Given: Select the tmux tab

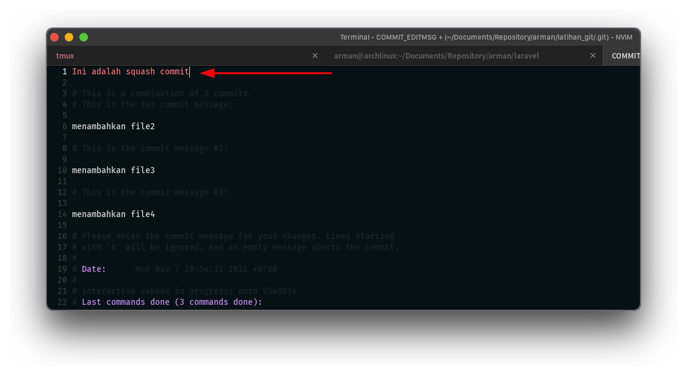Looking at the screenshot, I should point(65,55).
